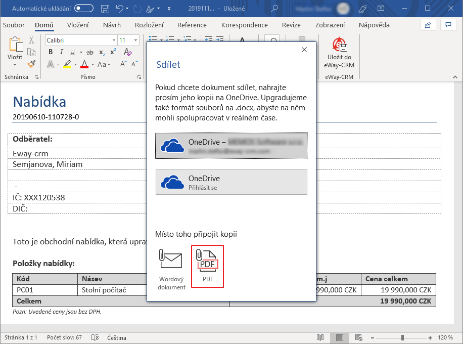Image resolution: width=463 pixels, height=344 pixels.
Task: Open the Rozložení tab
Action: 149,25
